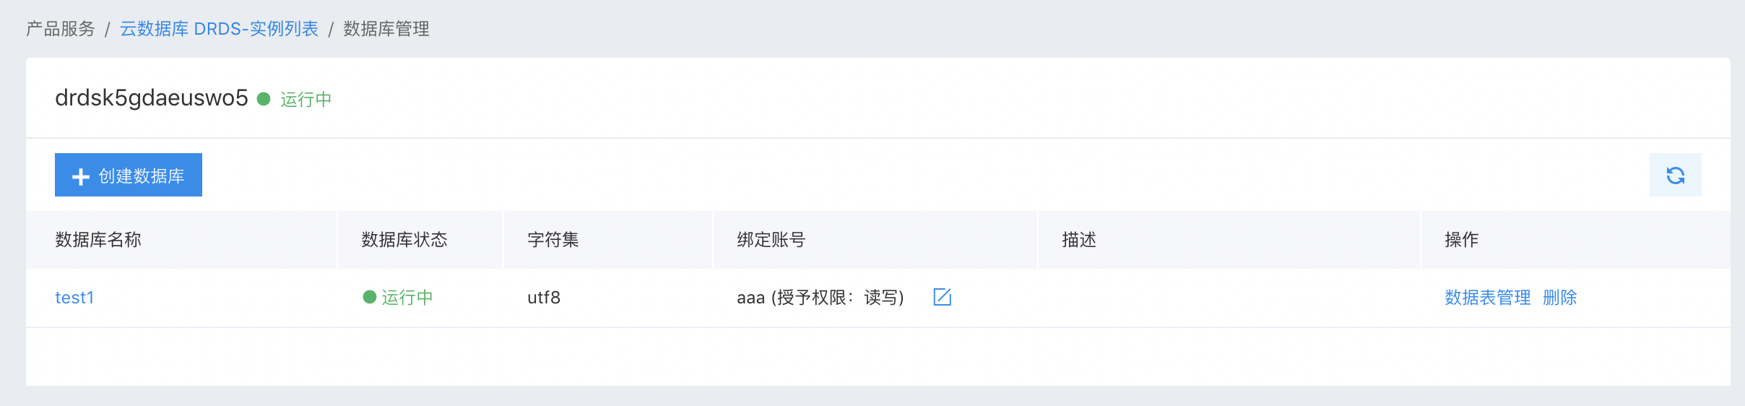Click the 产品服务 breadcrumb item
Screen dimensions: 1745x406
coord(61,29)
